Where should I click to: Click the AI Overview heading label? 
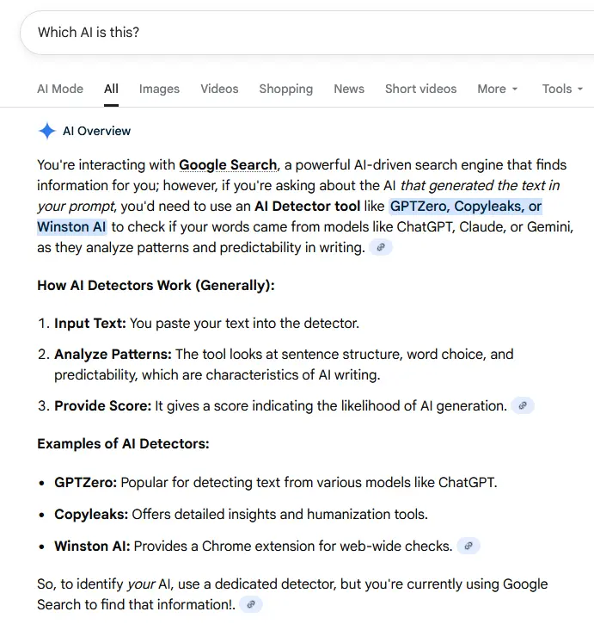tap(96, 131)
